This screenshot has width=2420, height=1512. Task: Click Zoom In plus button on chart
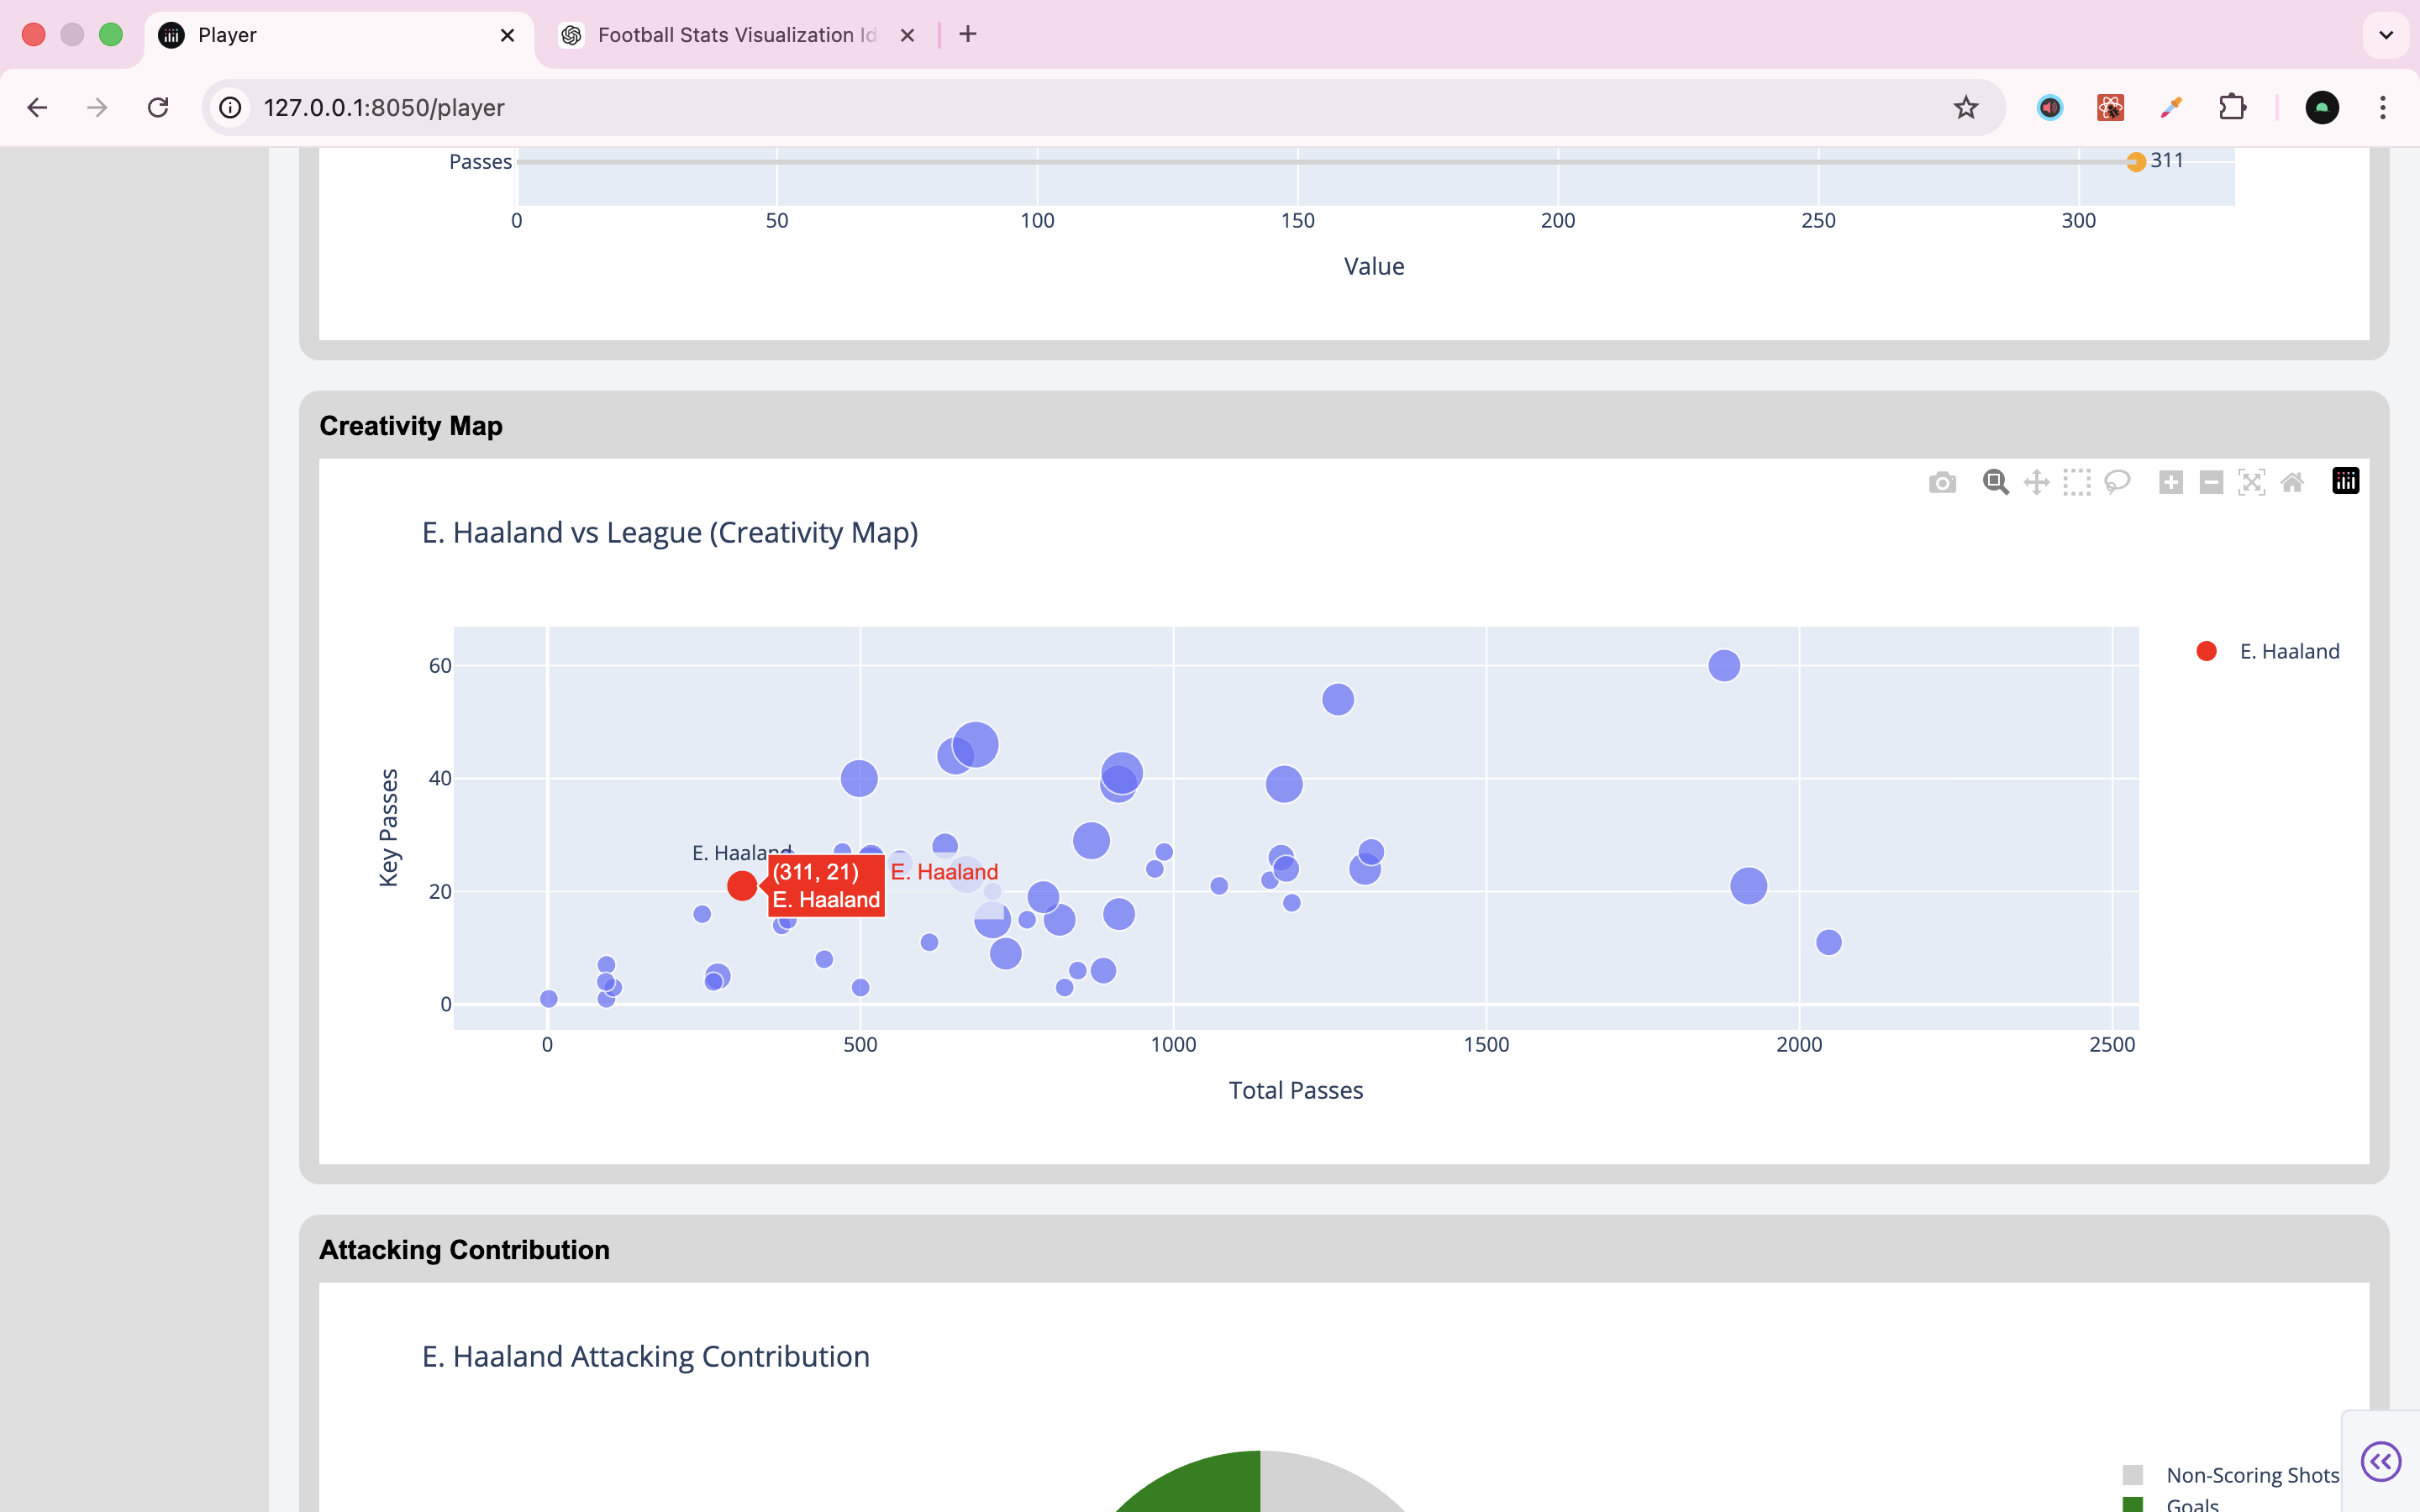(2170, 483)
